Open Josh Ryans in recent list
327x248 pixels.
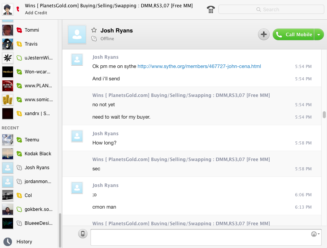point(29,168)
